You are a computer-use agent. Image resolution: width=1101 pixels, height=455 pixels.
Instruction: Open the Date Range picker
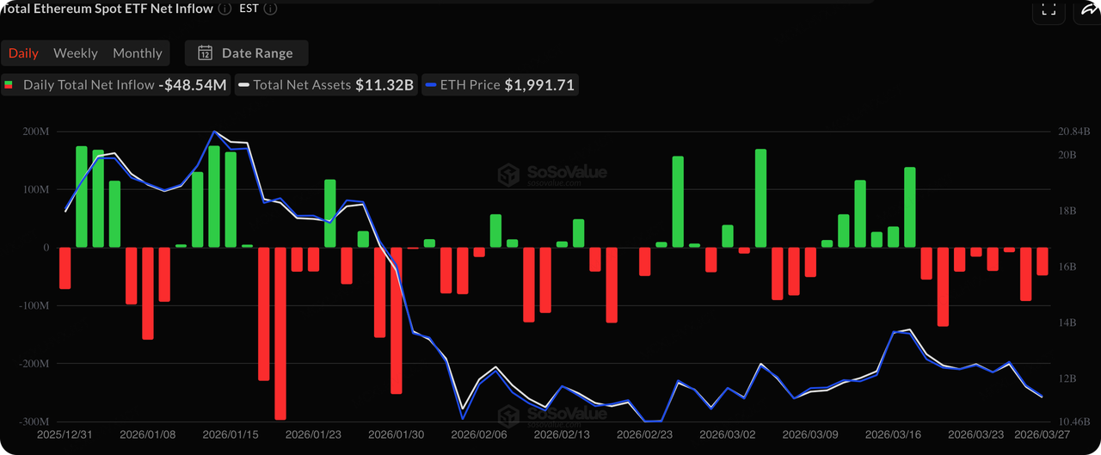point(256,53)
